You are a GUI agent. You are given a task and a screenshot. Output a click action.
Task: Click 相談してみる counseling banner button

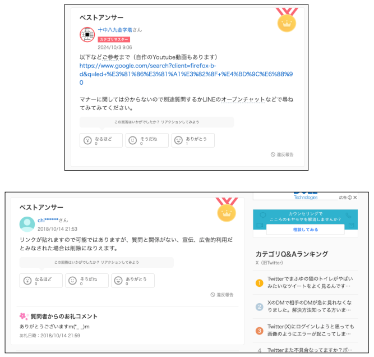(x=305, y=230)
